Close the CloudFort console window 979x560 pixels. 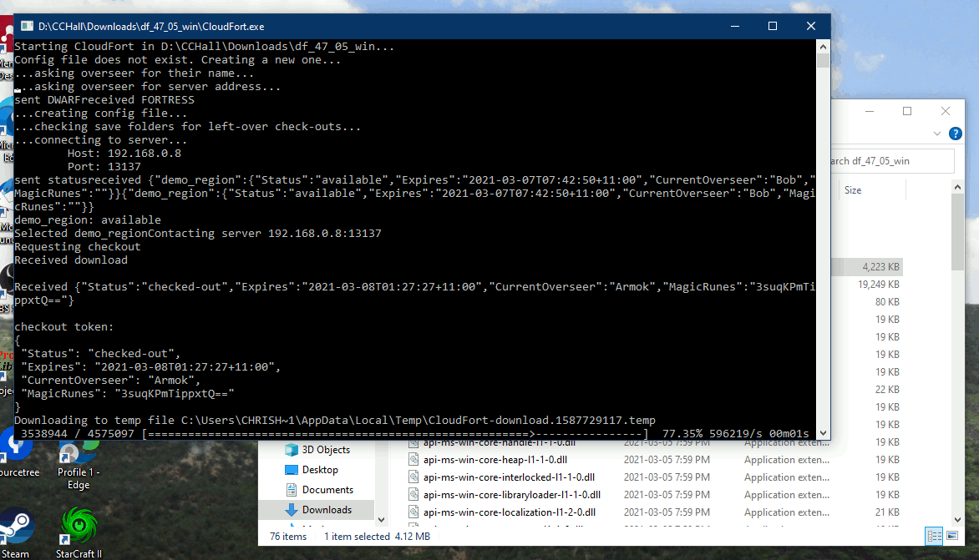pos(811,26)
